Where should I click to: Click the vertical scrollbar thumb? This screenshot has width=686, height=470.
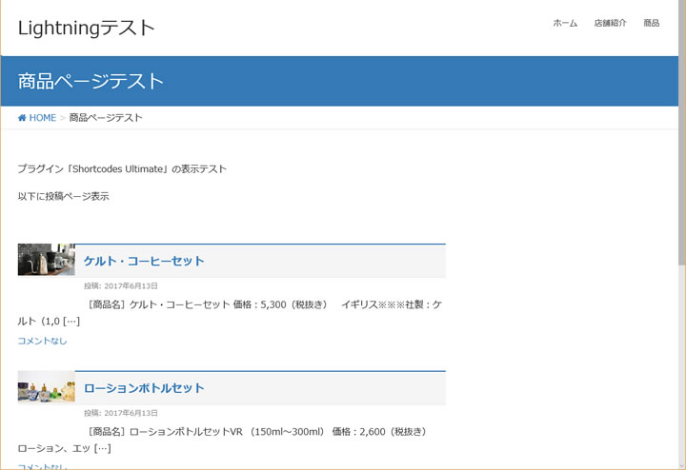pos(682,132)
